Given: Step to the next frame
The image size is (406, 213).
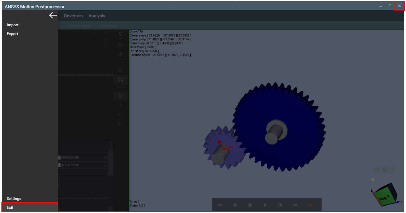Looking at the screenshot, I should pyautogui.click(x=280, y=205).
